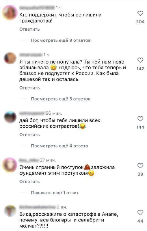Open blurred username of 56 мин. comment
This screenshot has height=231, width=147.
click(x=32, y=113)
